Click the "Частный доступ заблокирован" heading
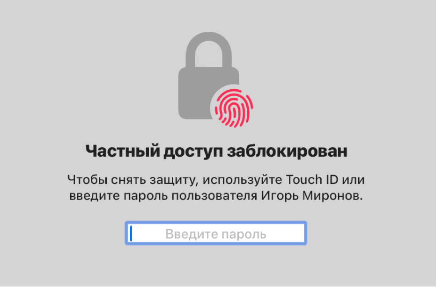The image size is (436, 287). click(216, 151)
